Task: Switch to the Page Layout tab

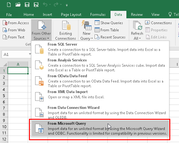Action: [71, 15]
